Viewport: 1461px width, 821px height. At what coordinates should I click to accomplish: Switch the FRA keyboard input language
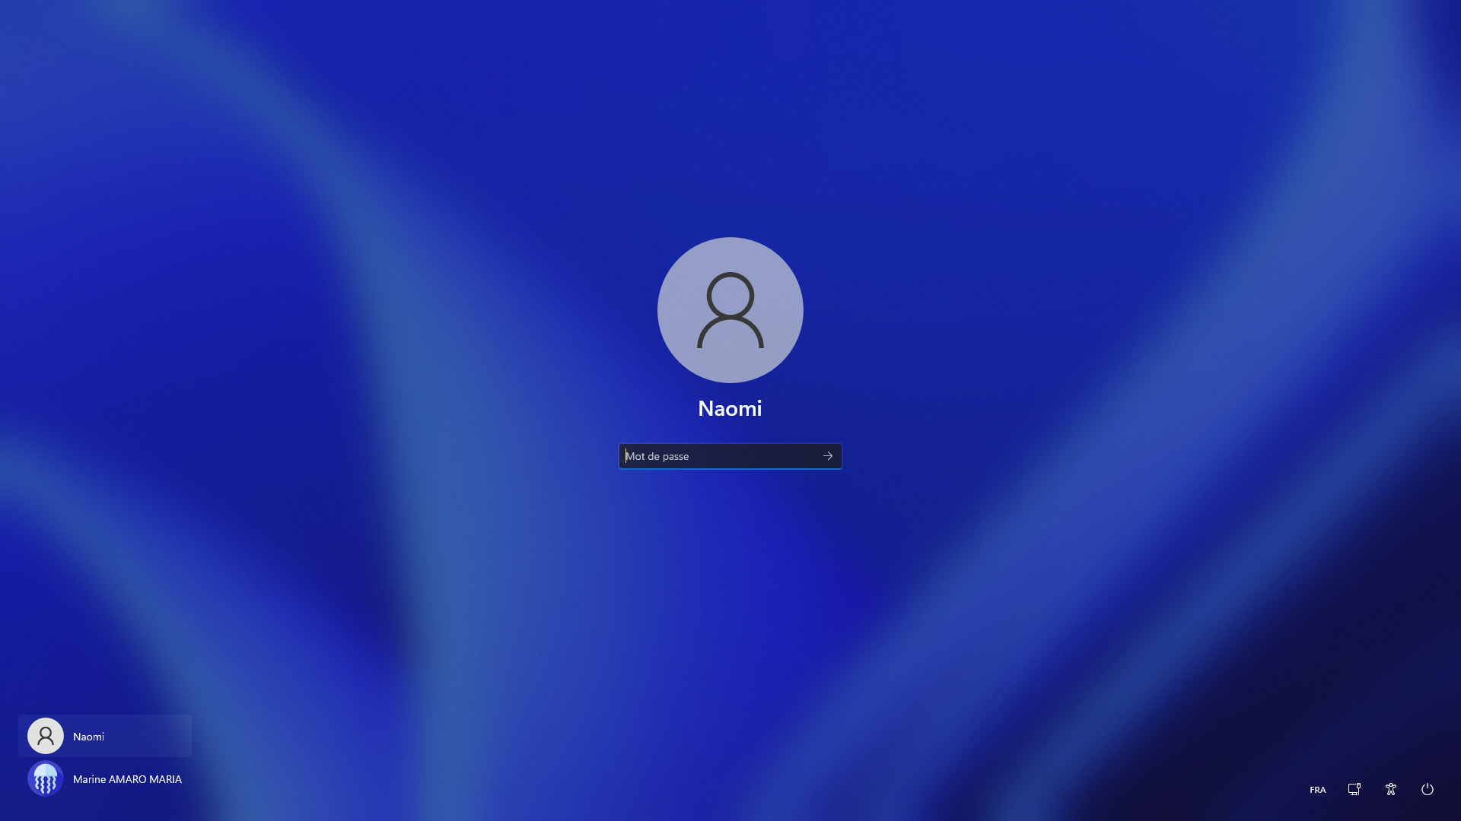1318,790
